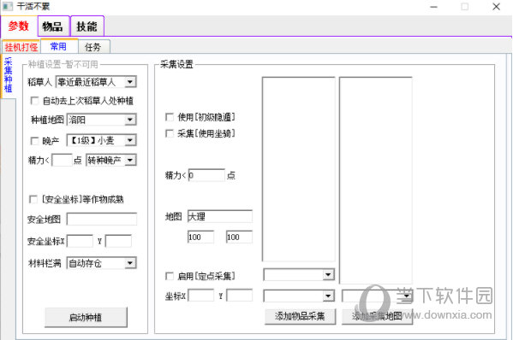Enable 启用[定点采集] checkbox
Screen dimensions: 513x340
[170, 276]
